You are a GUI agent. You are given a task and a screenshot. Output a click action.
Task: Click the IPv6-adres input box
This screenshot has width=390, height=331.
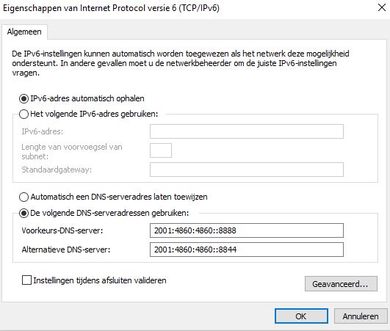247,131
